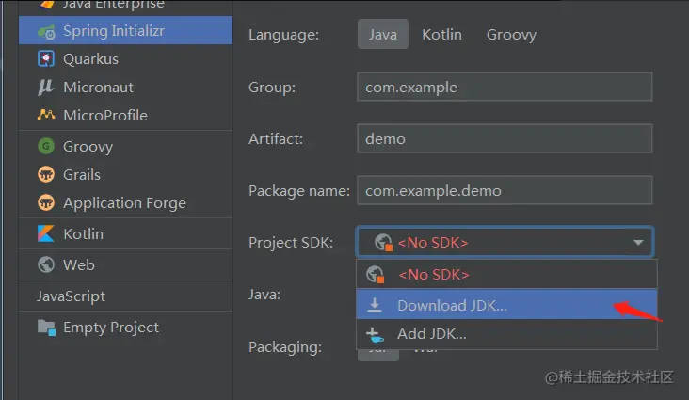689x400 pixels.
Task: Select Web project type
Action: coord(126,264)
